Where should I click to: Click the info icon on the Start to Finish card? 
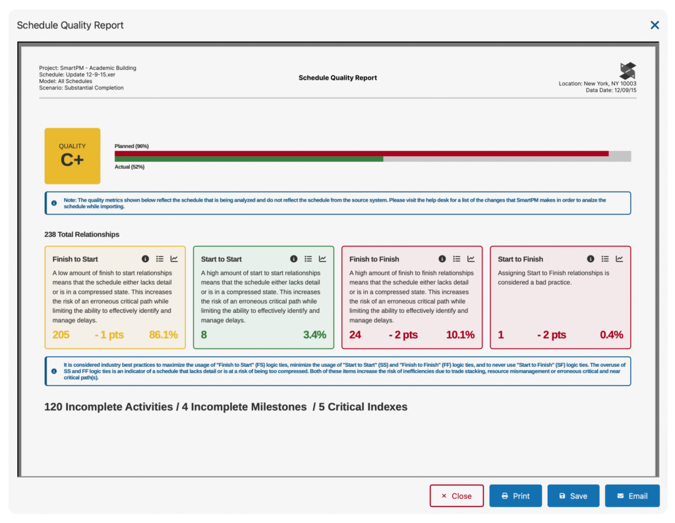click(591, 259)
